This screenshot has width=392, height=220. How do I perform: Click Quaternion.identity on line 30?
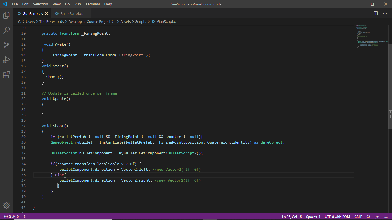click(x=228, y=142)
